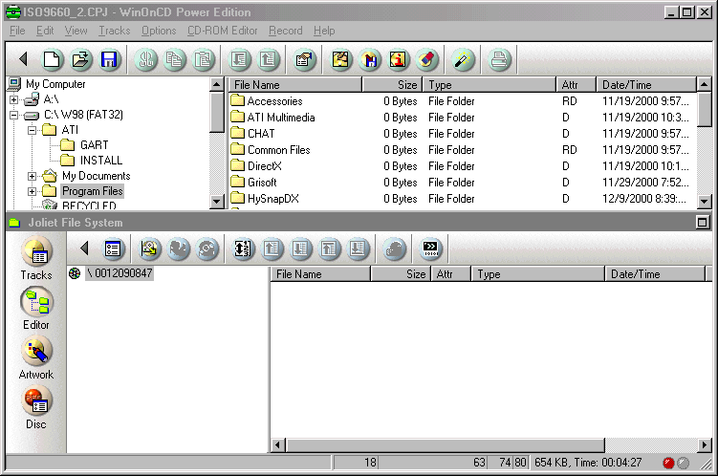Click left arrow of Joliet horizontal scrollbar
The width and height of the screenshot is (718, 476).
pyautogui.click(x=278, y=444)
